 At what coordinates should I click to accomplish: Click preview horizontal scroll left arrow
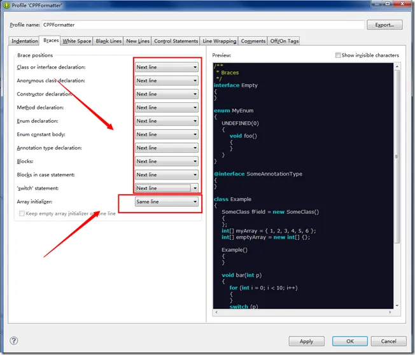(x=216, y=312)
